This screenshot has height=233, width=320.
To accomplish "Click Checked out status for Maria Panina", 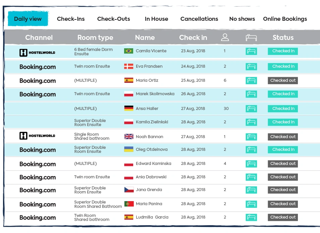I will click(x=283, y=204).
